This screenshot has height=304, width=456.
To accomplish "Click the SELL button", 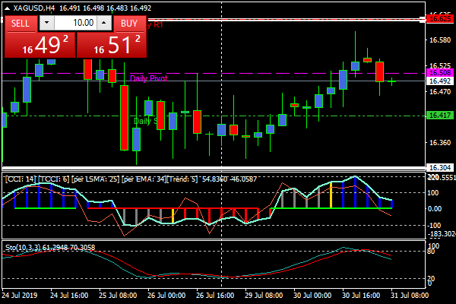I will 21,24.
